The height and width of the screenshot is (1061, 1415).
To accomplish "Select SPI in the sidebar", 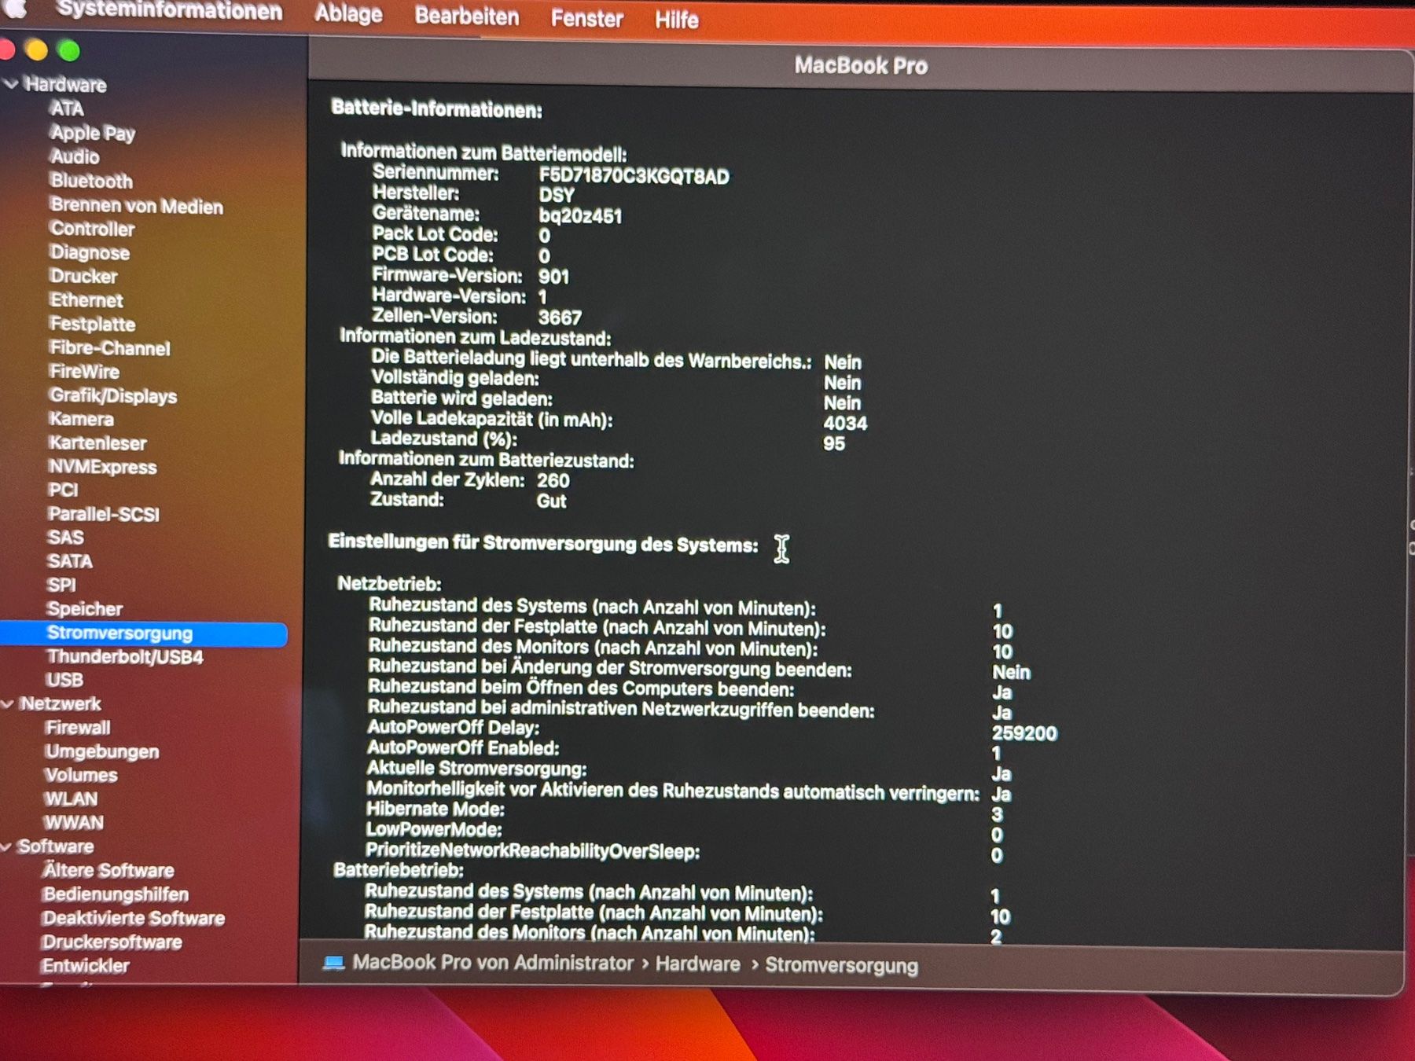I will click(61, 585).
